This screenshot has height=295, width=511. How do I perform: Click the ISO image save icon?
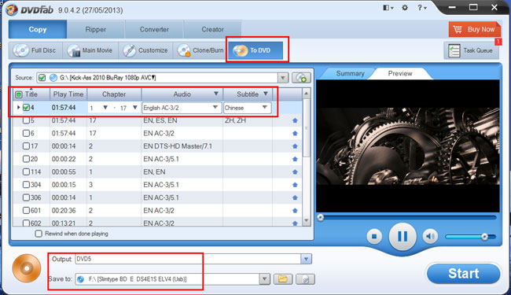(x=305, y=279)
